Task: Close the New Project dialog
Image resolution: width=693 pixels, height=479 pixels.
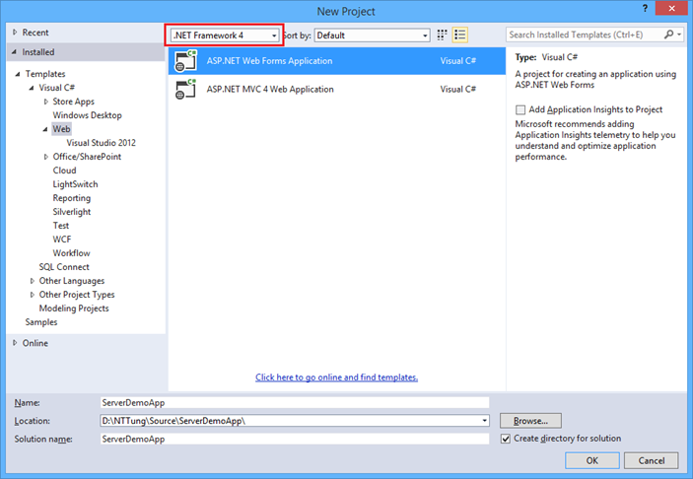Action: click(x=671, y=9)
